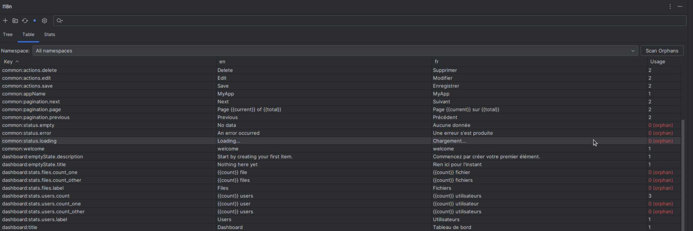
Task: Select the common:status.loading key
Action: click(x=29, y=141)
